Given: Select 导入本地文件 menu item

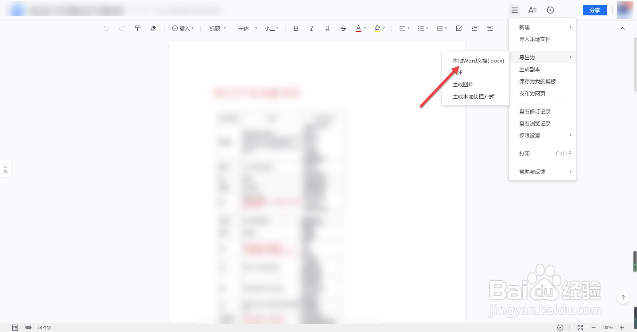Looking at the screenshot, I should [x=542, y=39].
